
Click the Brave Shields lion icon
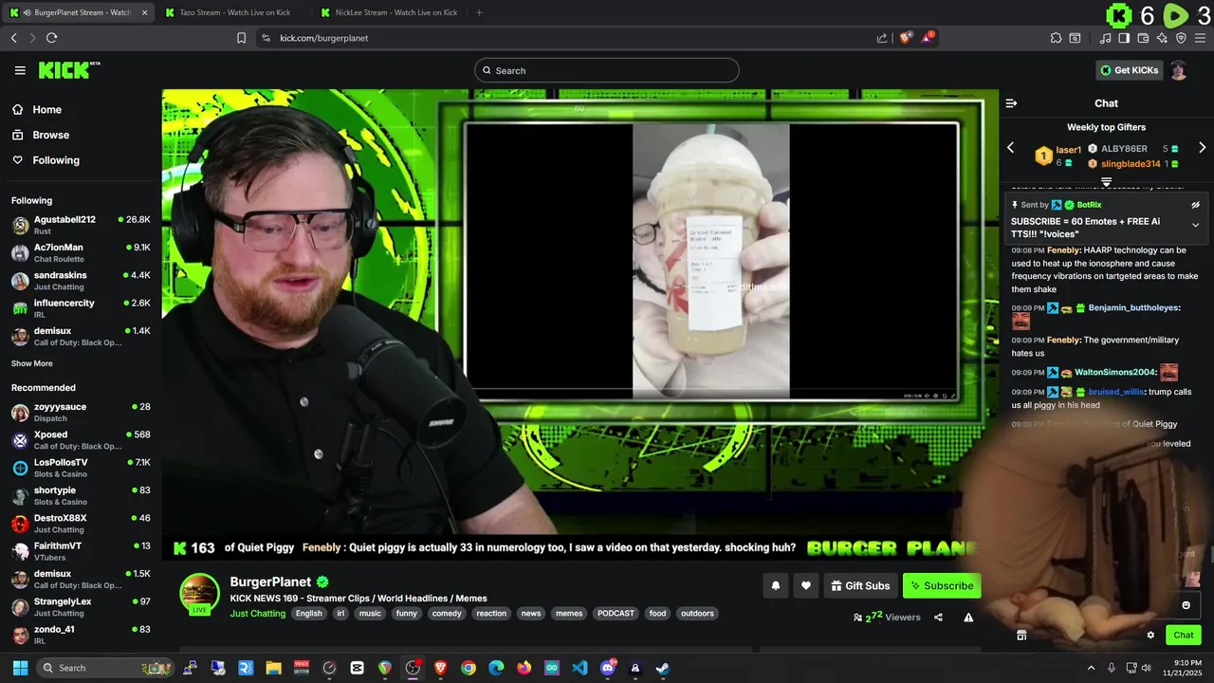(906, 38)
